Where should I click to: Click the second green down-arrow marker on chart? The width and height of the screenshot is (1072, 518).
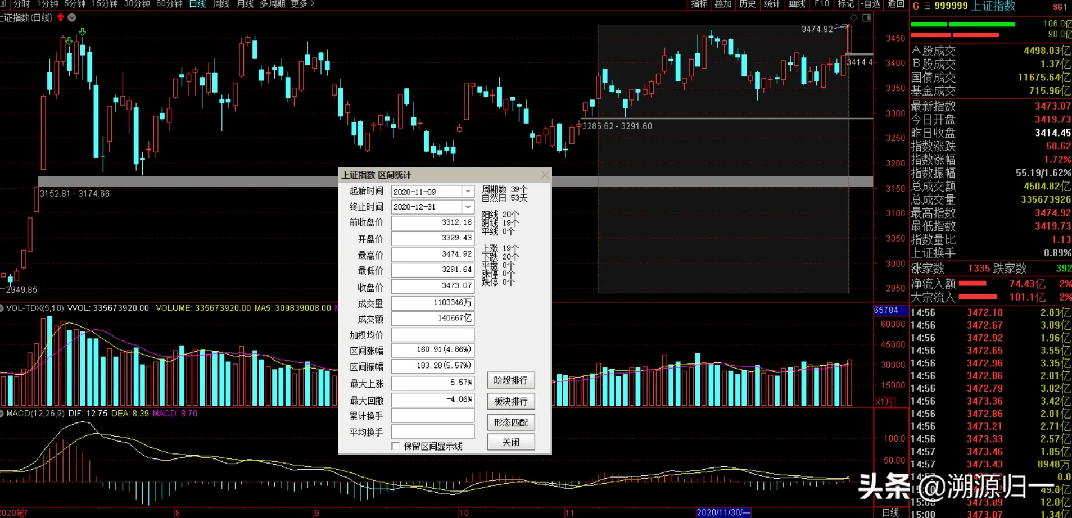coord(83,32)
